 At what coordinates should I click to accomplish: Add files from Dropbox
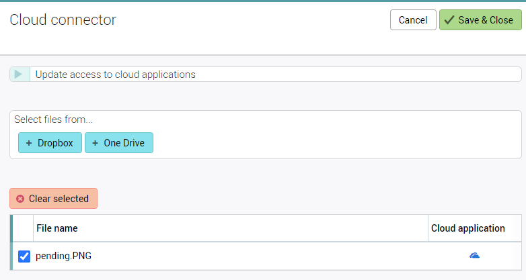50,143
